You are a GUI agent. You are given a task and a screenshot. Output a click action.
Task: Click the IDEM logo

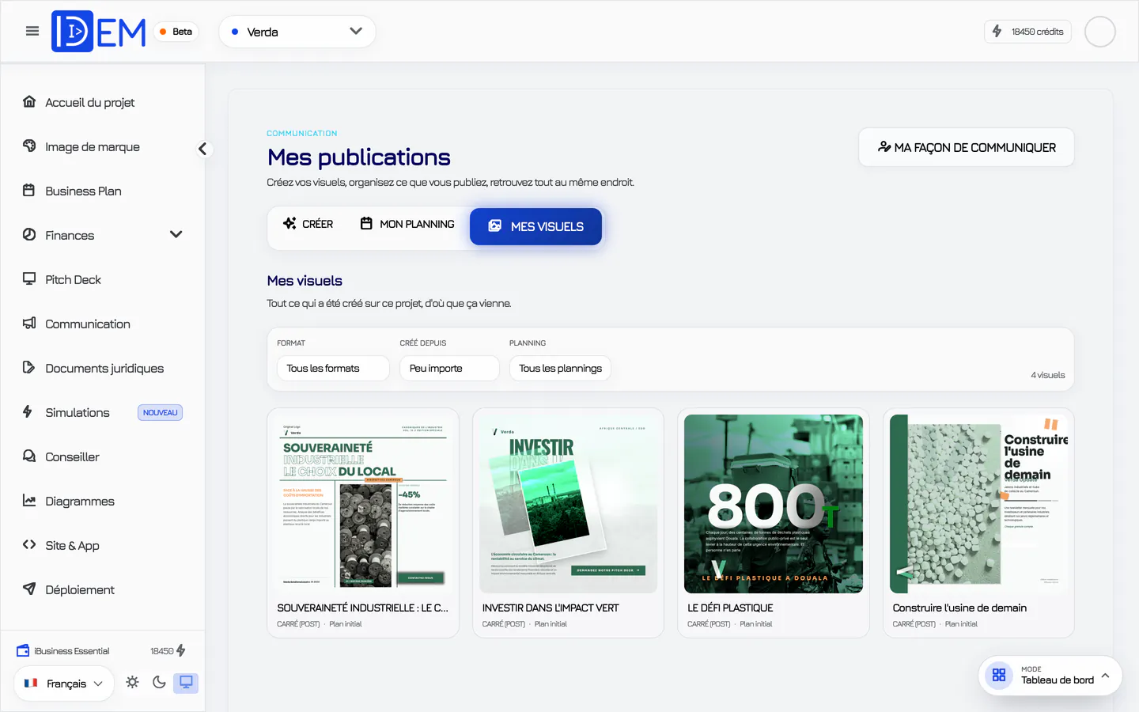point(99,32)
